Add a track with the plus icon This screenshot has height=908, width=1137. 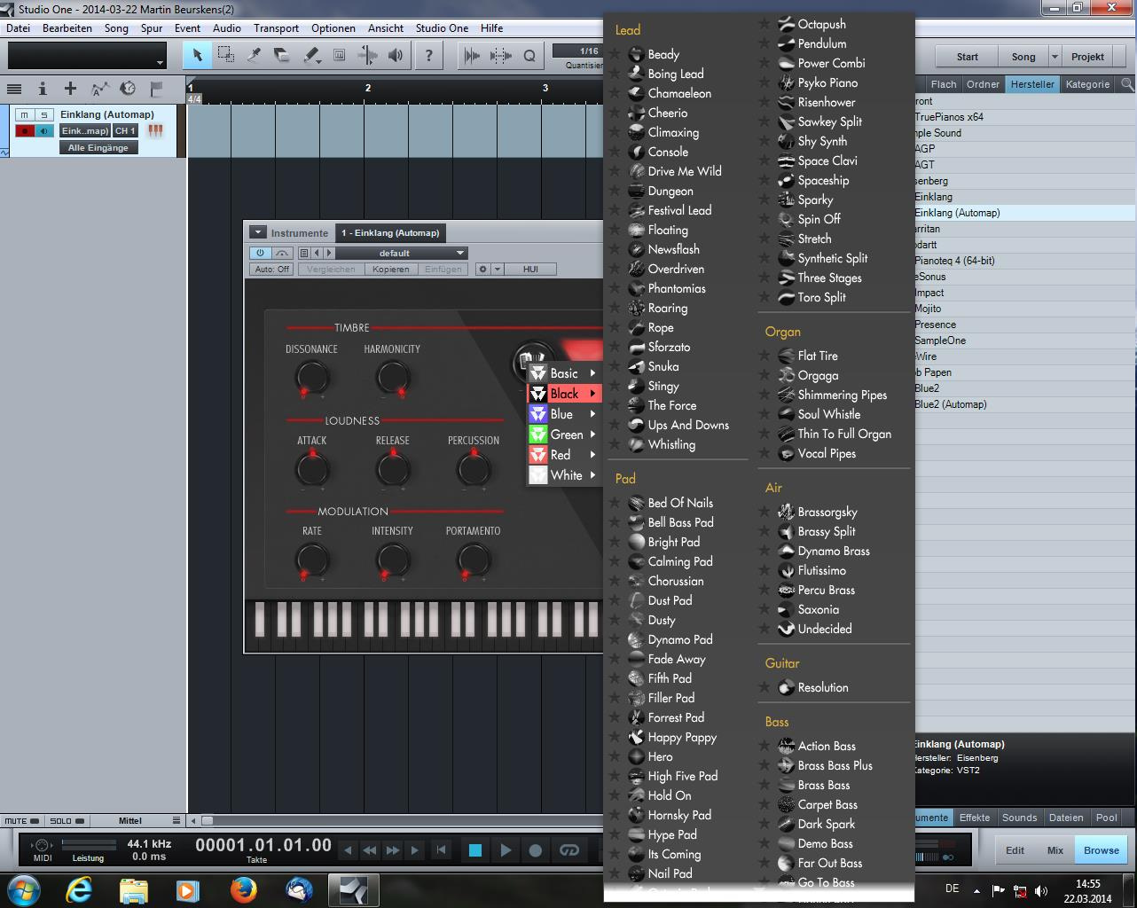pos(70,89)
